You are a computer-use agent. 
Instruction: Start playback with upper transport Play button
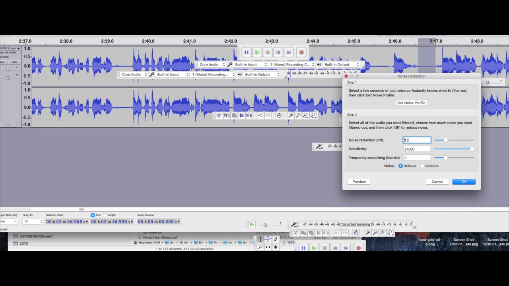point(257,52)
